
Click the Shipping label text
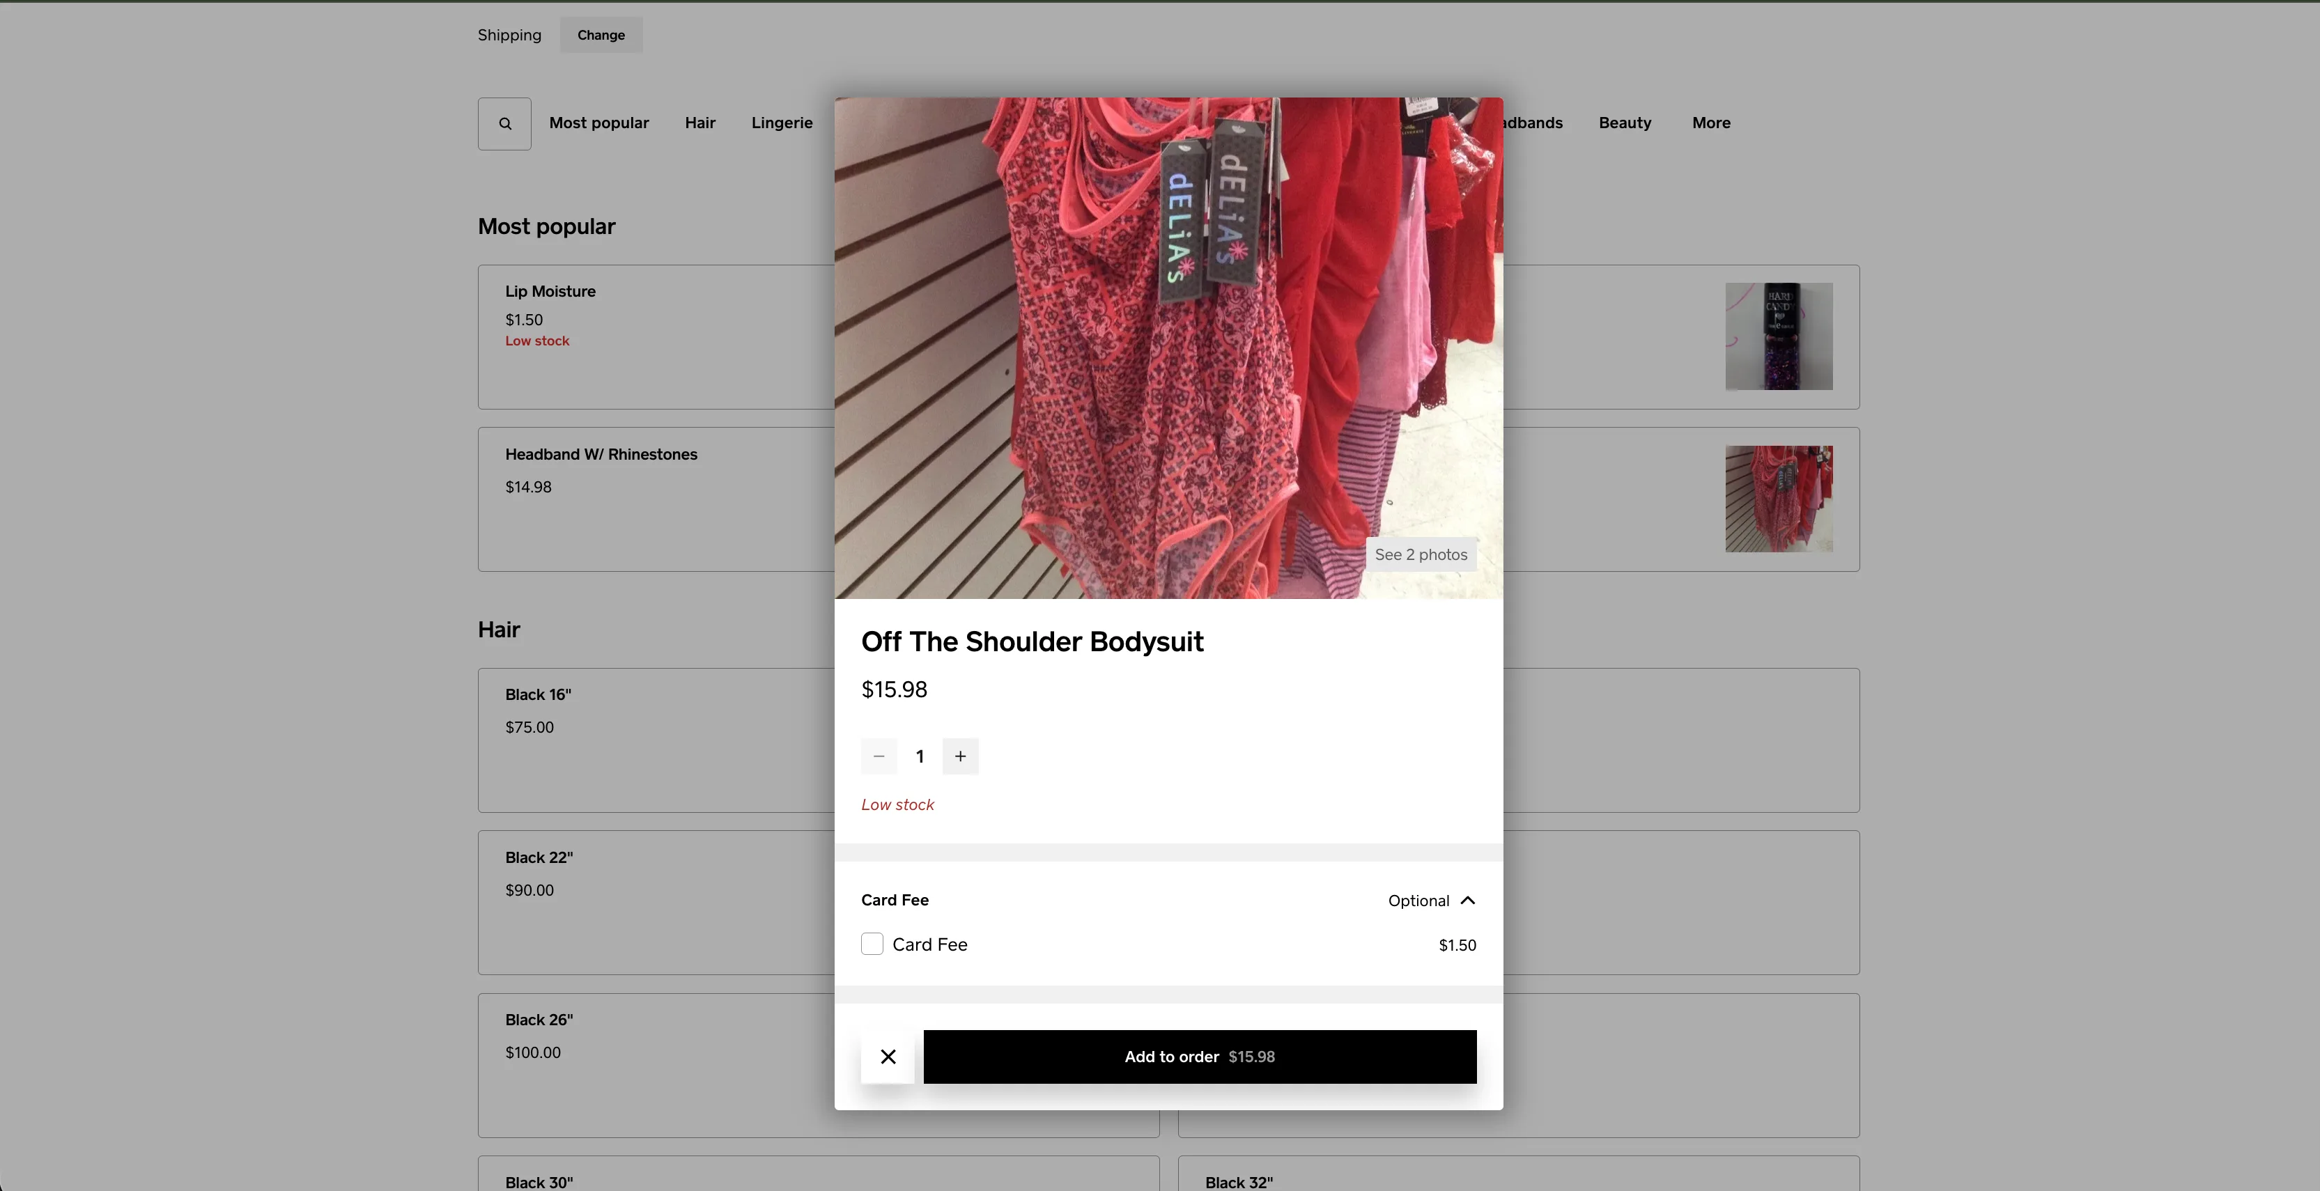pos(510,35)
